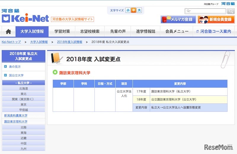Click the 項目 column header

[124, 84]
